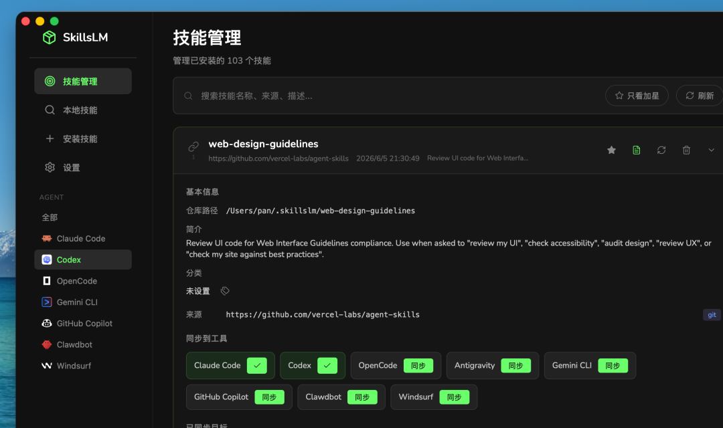Click the 刷新 refresh button

coord(700,96)
